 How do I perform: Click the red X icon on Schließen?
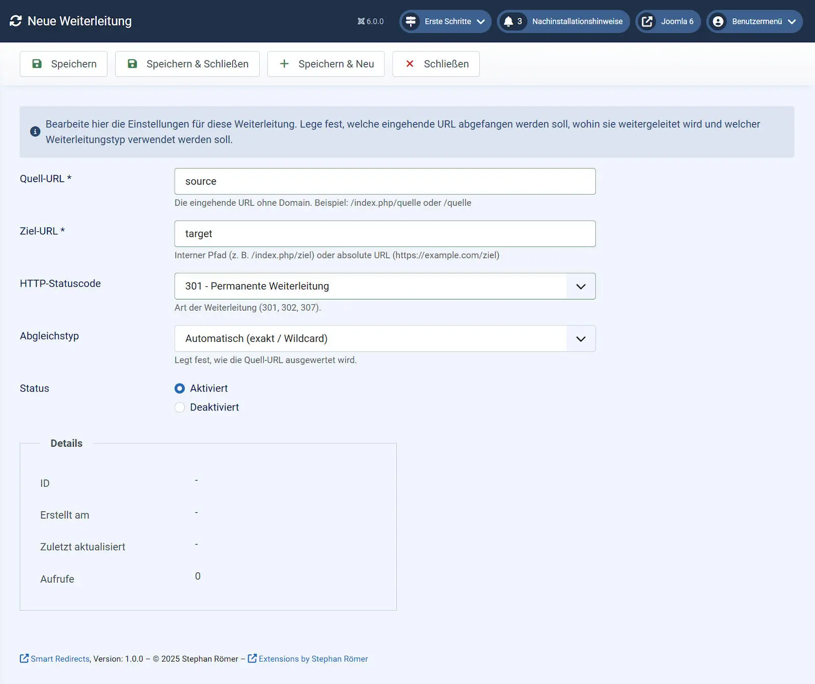(410, 64)
